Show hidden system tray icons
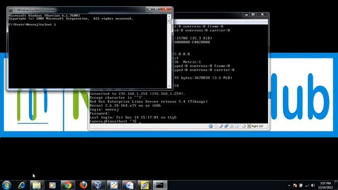This screenshot has height=190, width=338. pyautogui.click(x=289, y=185)
